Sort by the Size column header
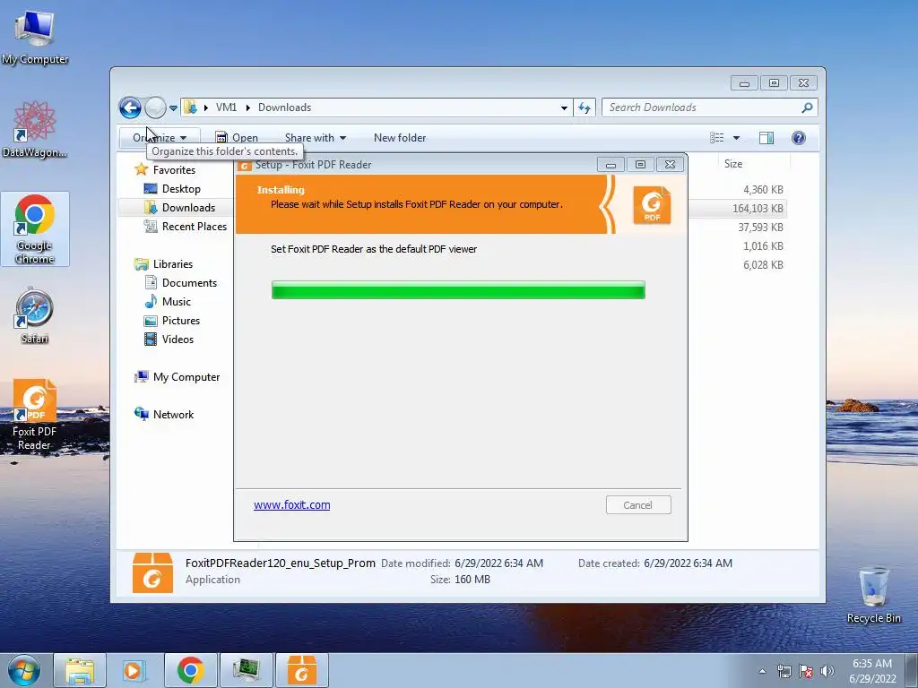918x688 pixels. click(x=733, y=164)
